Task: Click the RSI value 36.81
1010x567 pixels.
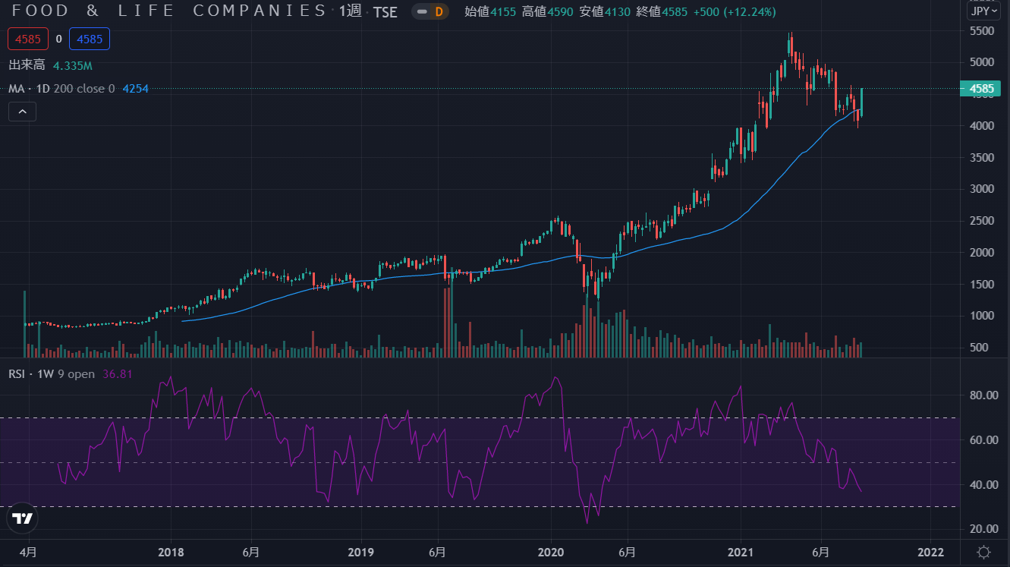Action: [x=117, y=373]
